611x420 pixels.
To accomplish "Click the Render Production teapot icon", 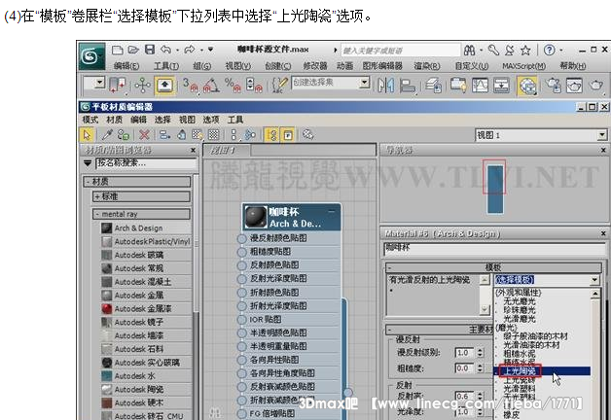I will pos(595,86).
